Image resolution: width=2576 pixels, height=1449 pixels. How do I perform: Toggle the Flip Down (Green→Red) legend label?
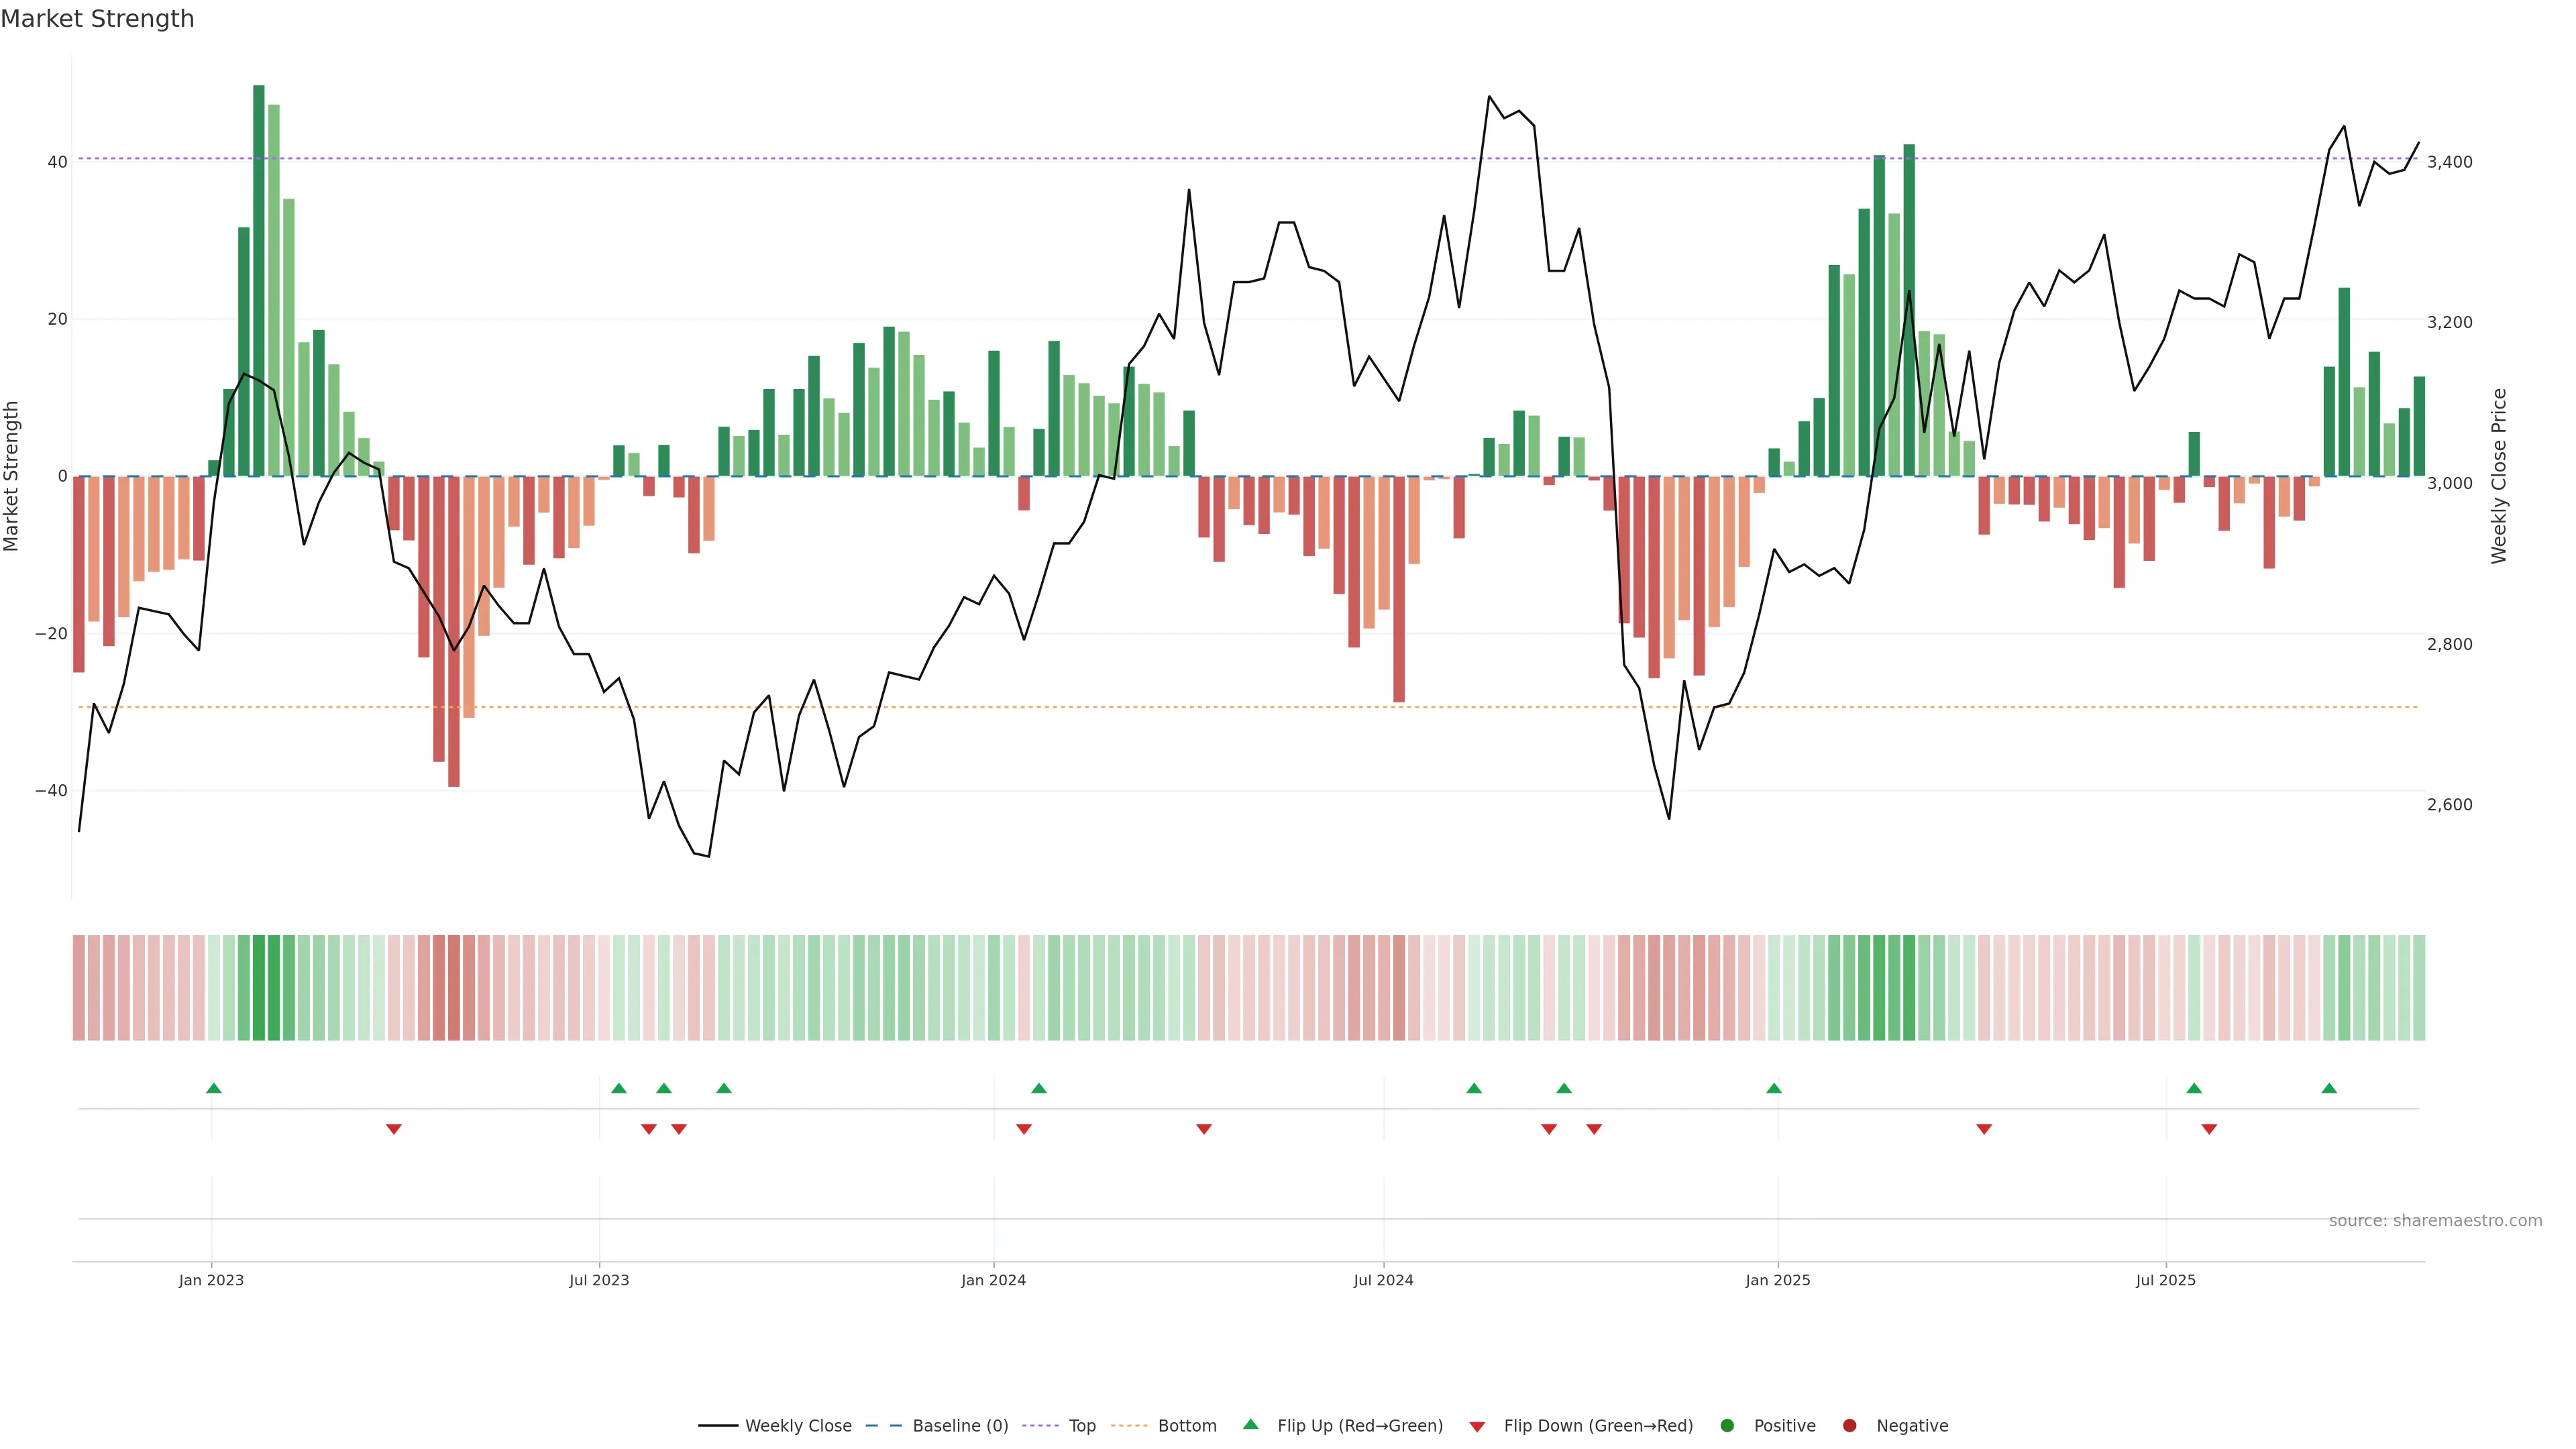click(x=1598, y=1426)
